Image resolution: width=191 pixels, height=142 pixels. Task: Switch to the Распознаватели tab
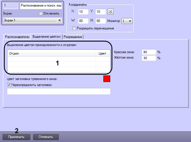tap(17, 37)
